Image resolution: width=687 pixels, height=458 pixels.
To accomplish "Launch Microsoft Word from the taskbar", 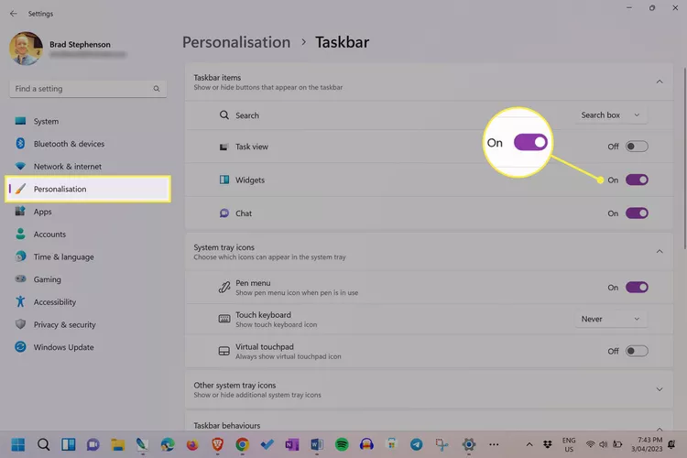I will point(317,444).
